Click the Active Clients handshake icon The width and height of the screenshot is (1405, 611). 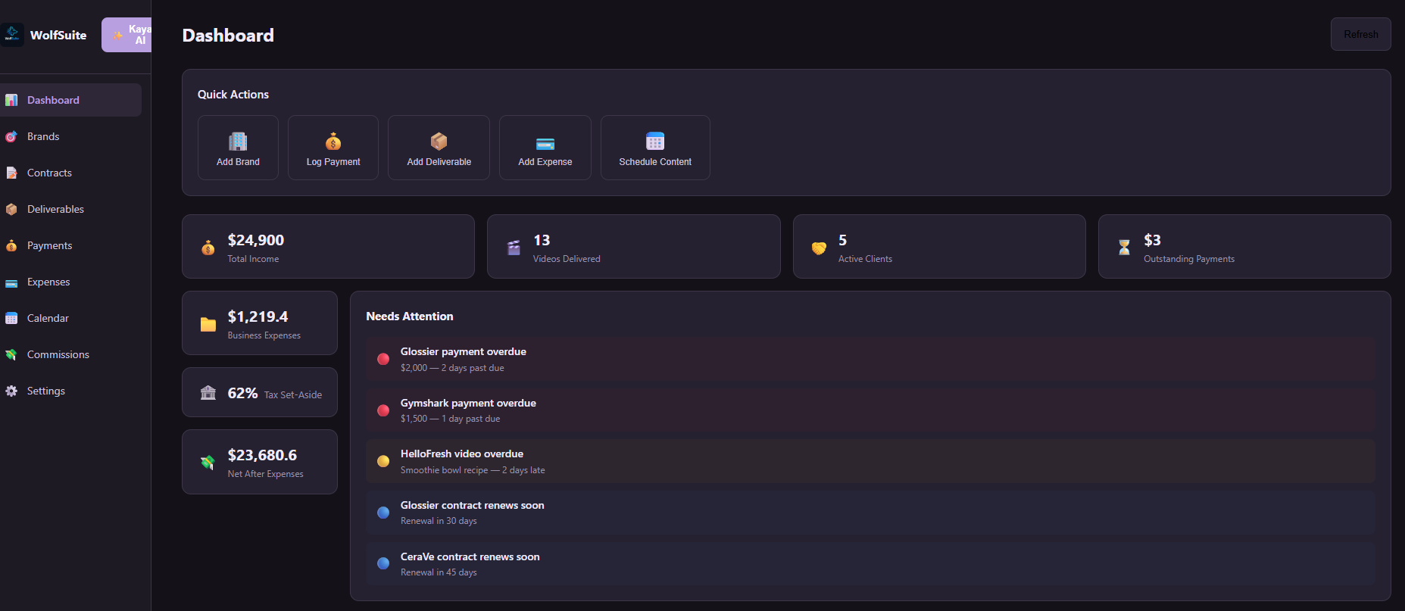coord(819,248)
